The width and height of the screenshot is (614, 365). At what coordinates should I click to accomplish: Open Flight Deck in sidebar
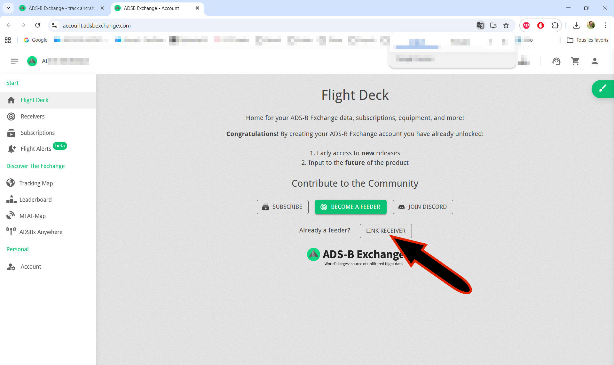click(48, 100)
